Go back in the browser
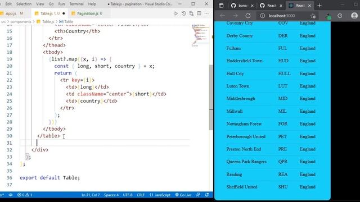Viewport: 360px width, 202px height. pyautogui.click(x=223, y=16)
